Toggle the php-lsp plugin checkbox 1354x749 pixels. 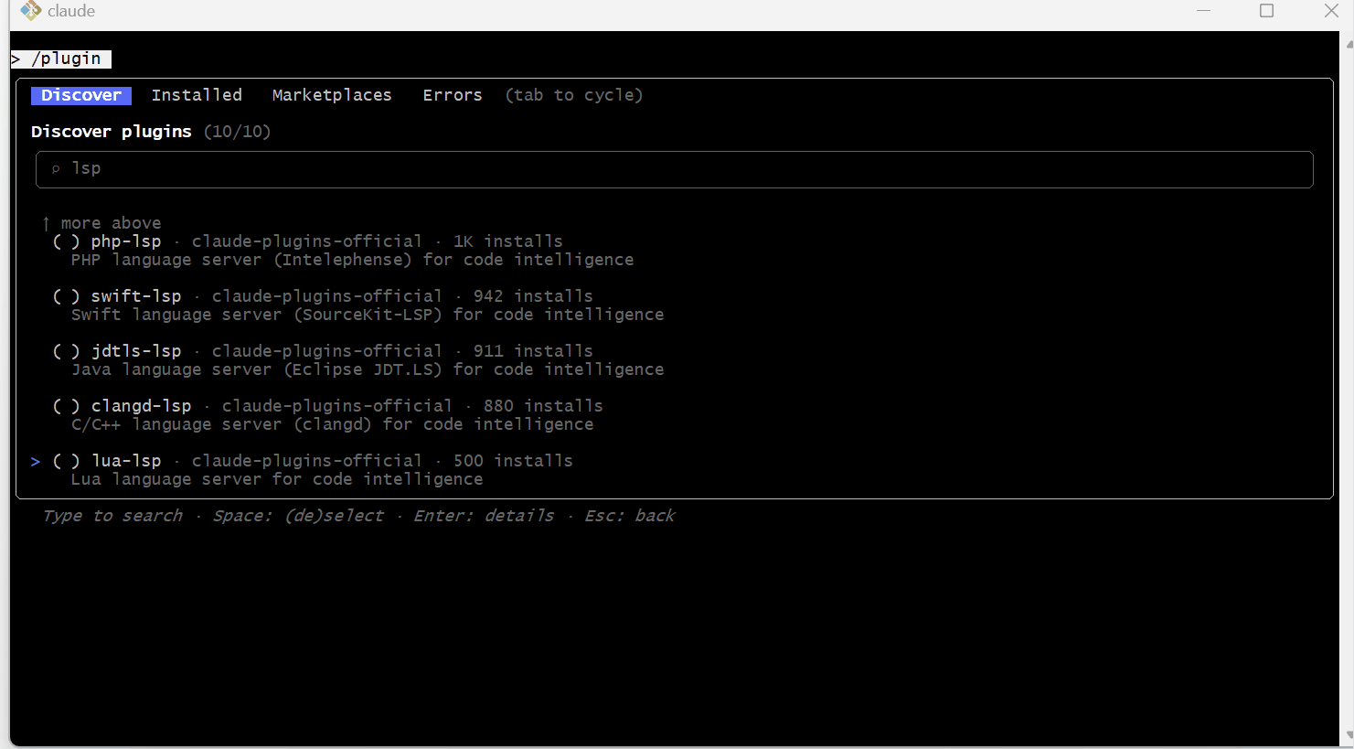(x=66, y=241)
